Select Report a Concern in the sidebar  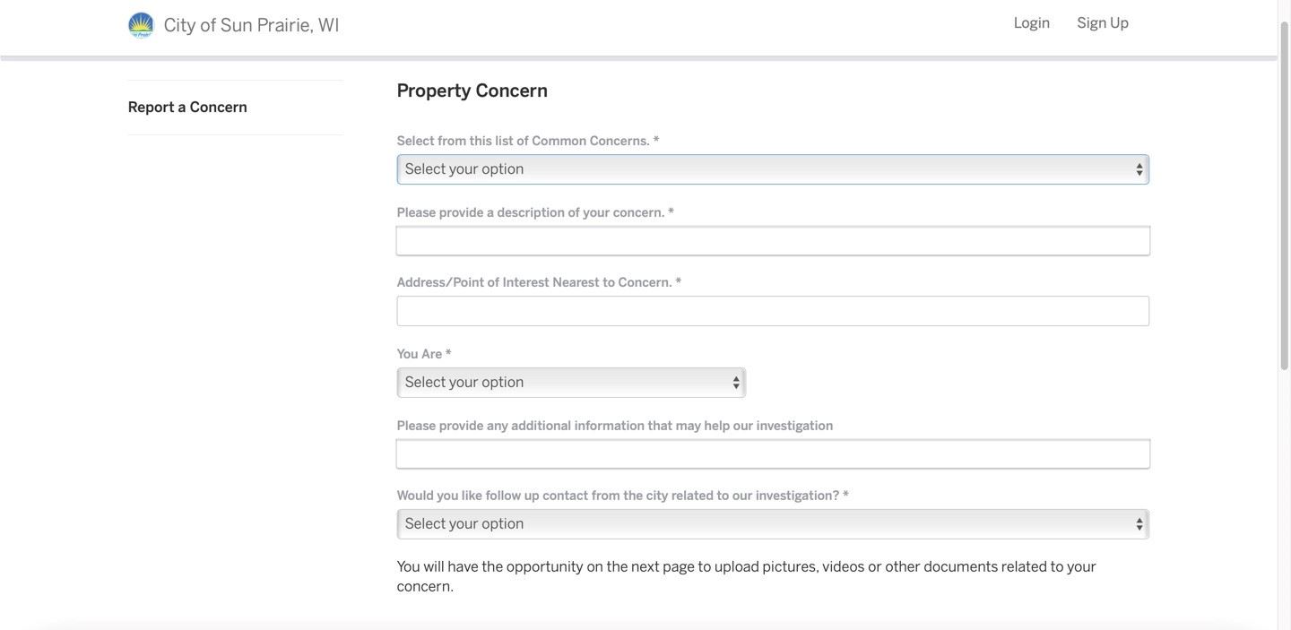(187, 108)
